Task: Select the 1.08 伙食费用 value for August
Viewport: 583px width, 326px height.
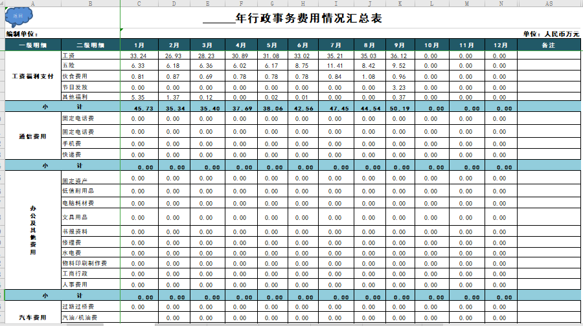Action: (x=369, y=76)
